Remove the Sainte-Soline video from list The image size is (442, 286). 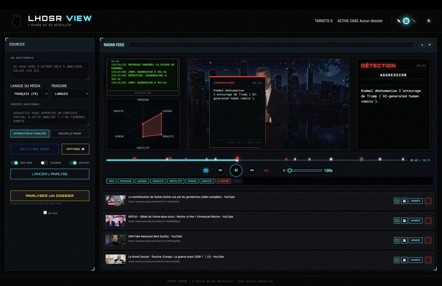click(x=428, y=201)
